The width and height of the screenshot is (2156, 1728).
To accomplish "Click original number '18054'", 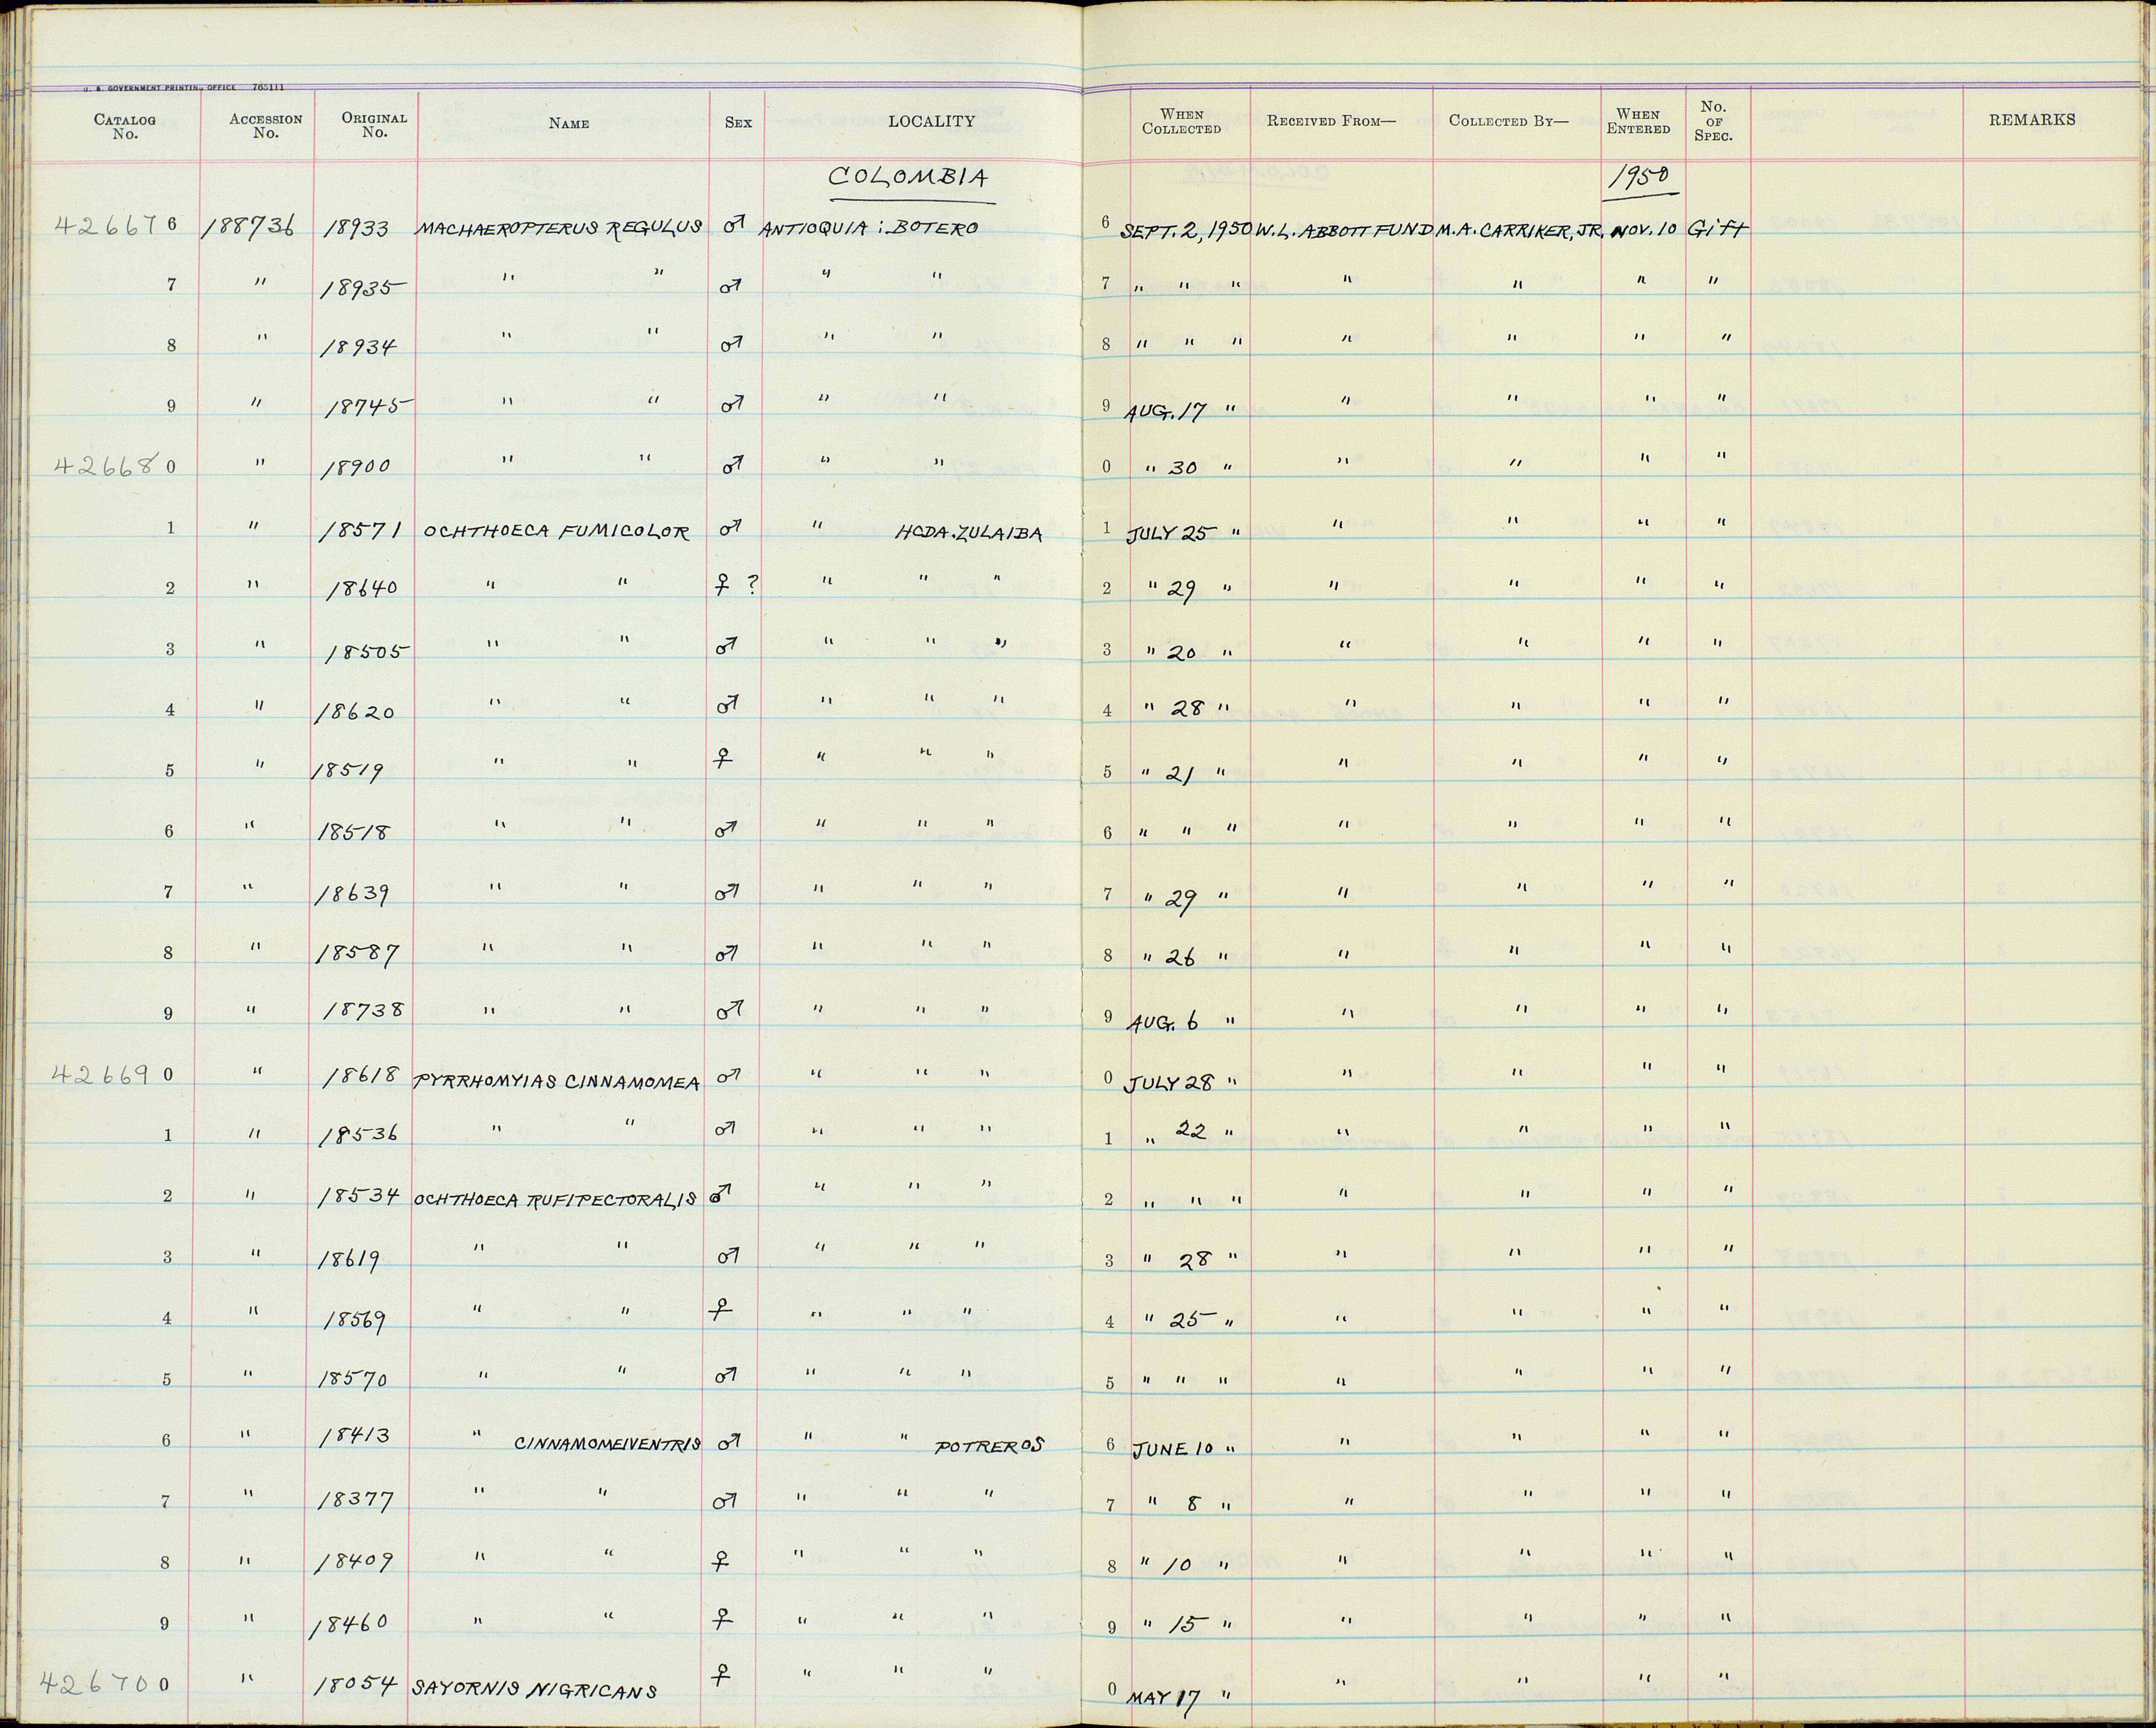I will 357,1685.
